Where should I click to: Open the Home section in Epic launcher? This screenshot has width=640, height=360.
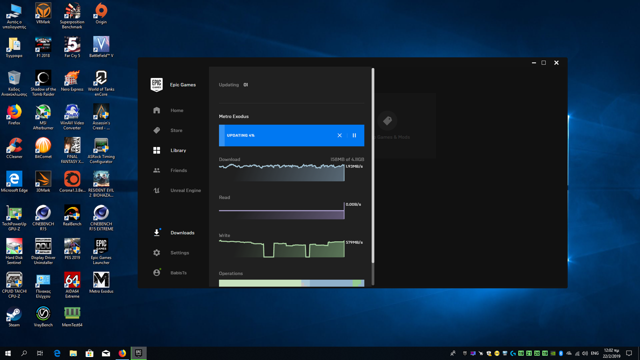pos(176,110)
